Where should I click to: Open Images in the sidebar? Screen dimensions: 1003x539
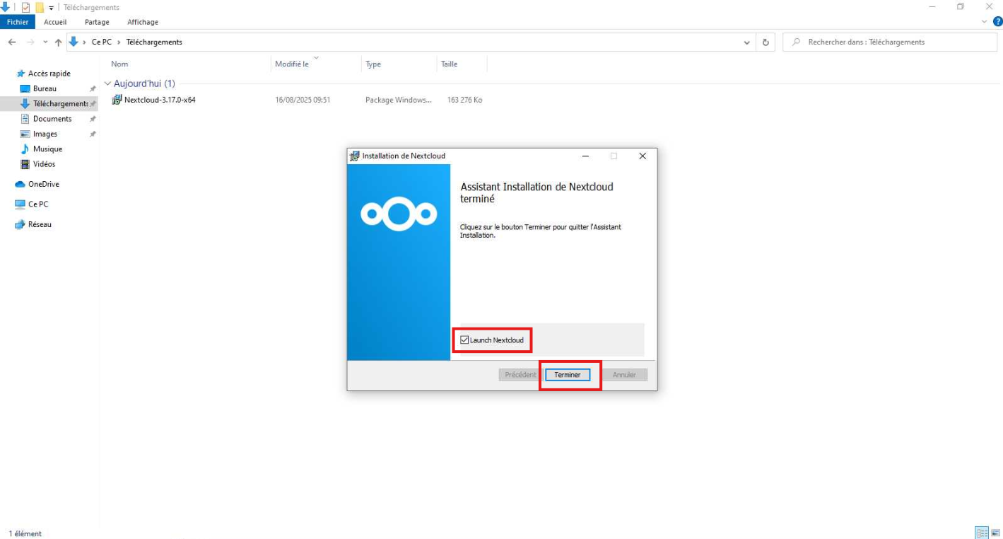pyautogui.click(x=45, y=134)
